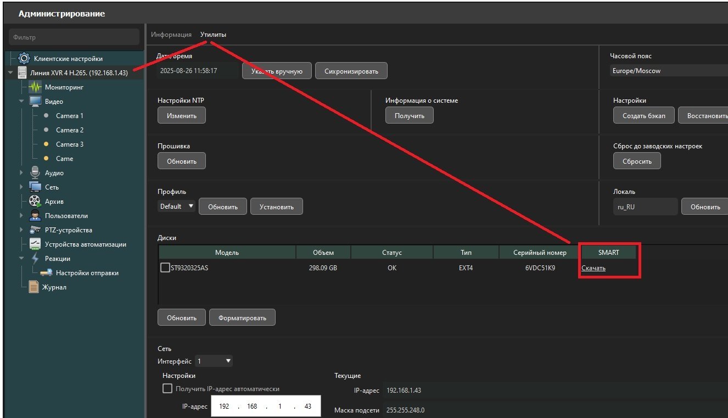Select the Архив film reel icon
Image resolution: width=728 pixels, height=418 pixels.
35,201
